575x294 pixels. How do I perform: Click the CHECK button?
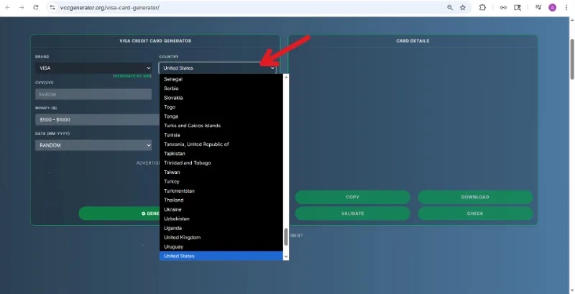click(x=475, y=213)
